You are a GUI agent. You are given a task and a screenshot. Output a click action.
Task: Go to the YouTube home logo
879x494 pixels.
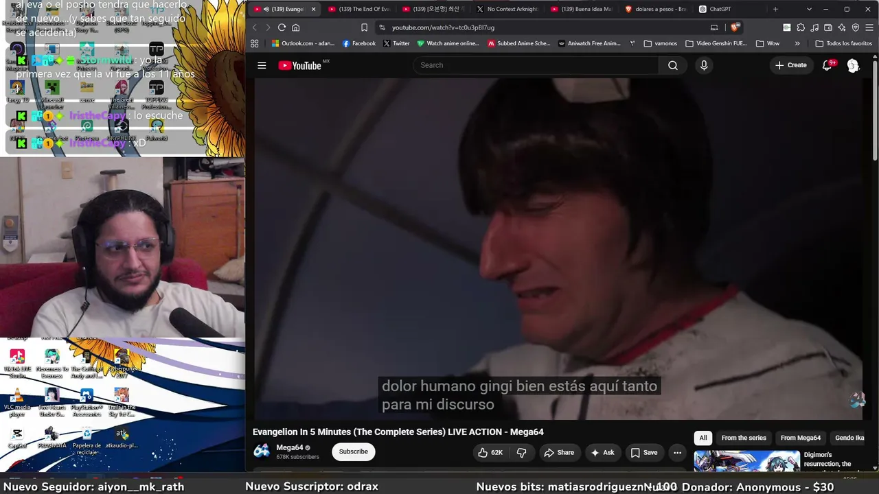300,65
